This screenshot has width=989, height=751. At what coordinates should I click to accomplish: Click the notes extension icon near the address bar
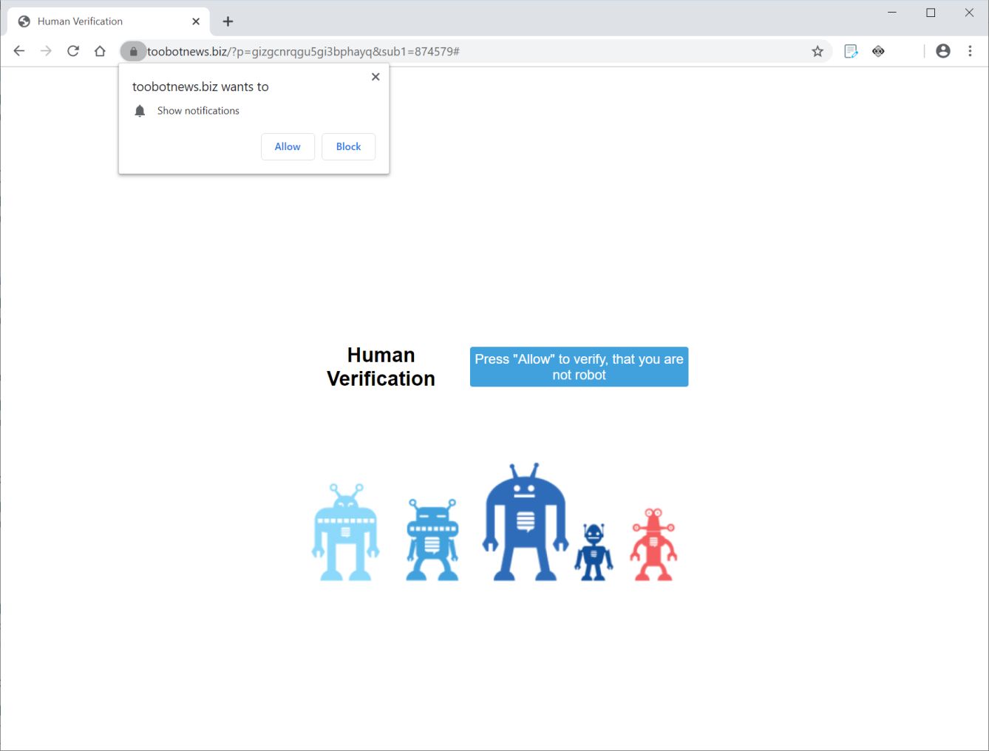click(x=851, y=51)
